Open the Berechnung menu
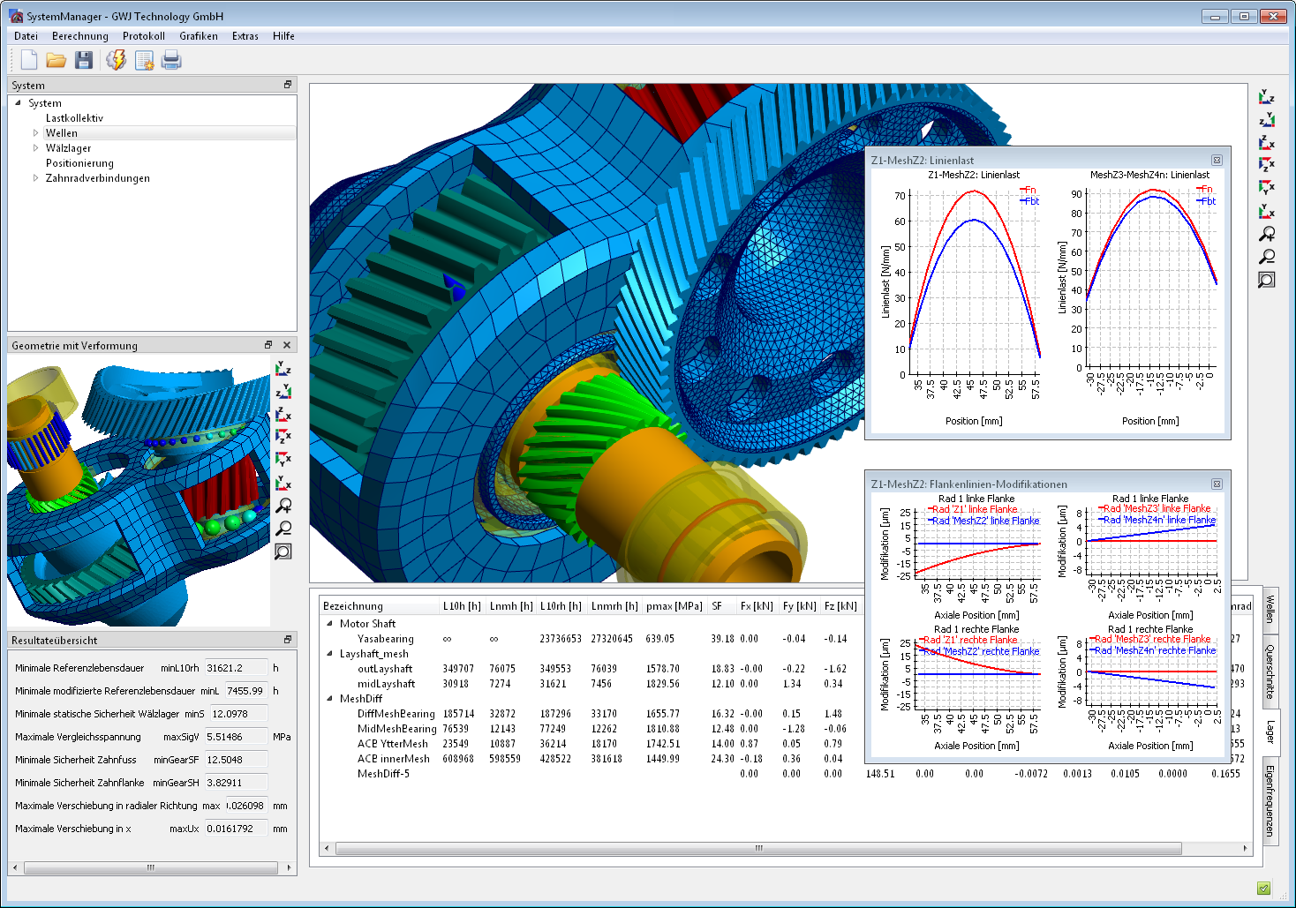1296x908 pixels. click(x=79, y=36)
